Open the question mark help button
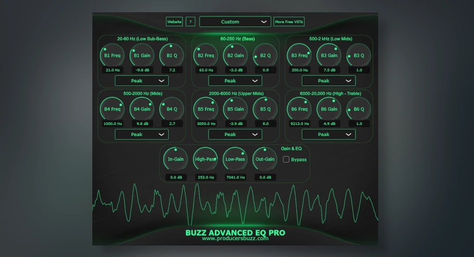 [x=190, y=22]
